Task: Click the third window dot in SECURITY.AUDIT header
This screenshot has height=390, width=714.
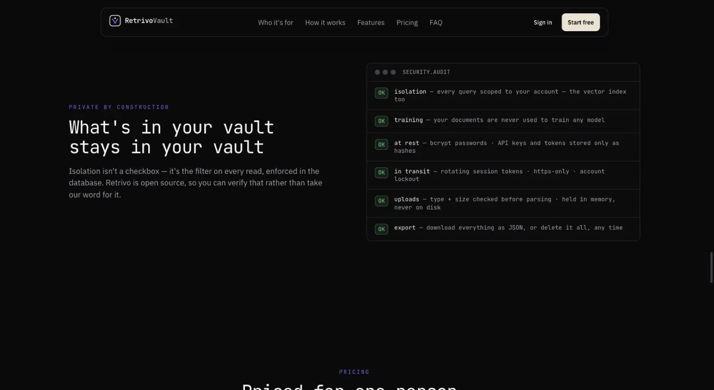Action: click(x=393, y=72)
